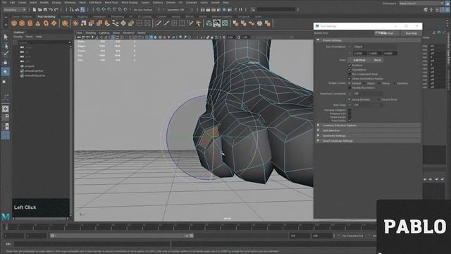Pick the Paint Selection brush tool
The height and width of the screenshot is (254, 451).
click(6, 54)
